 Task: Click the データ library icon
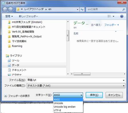point(9,65)
